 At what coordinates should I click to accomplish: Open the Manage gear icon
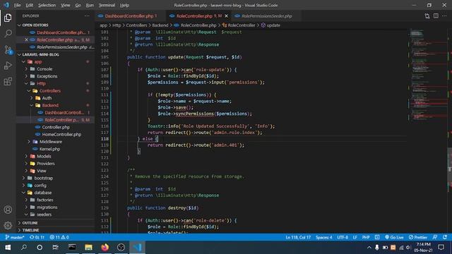coord(8,225)
